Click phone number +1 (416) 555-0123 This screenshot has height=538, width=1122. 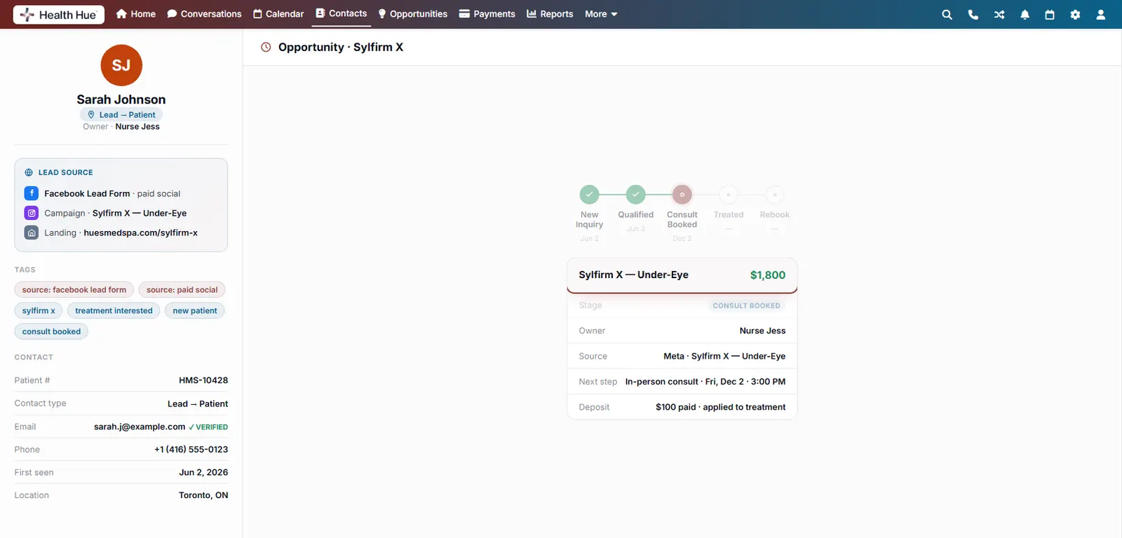pyautogui.click(x=191, y=450)
